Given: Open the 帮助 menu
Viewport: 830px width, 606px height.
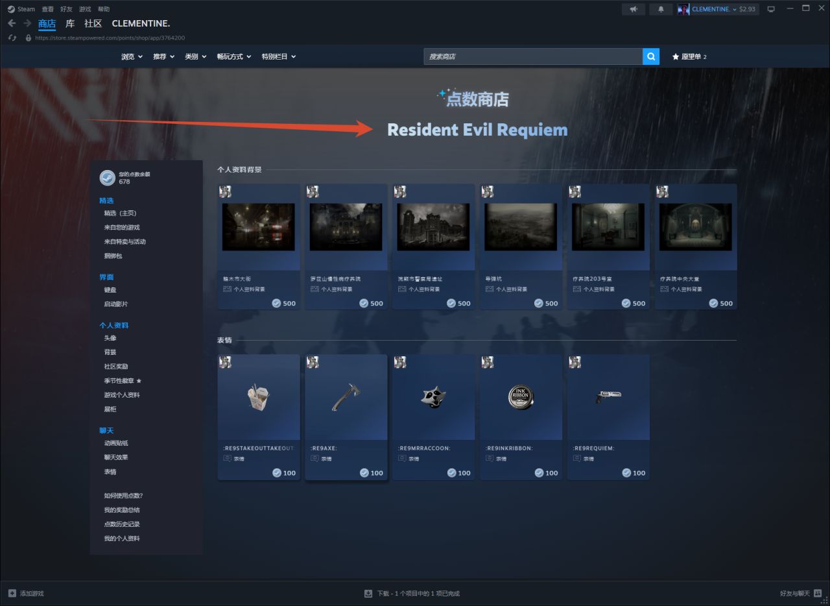Looking at the screenshot, I should (104, 9).
